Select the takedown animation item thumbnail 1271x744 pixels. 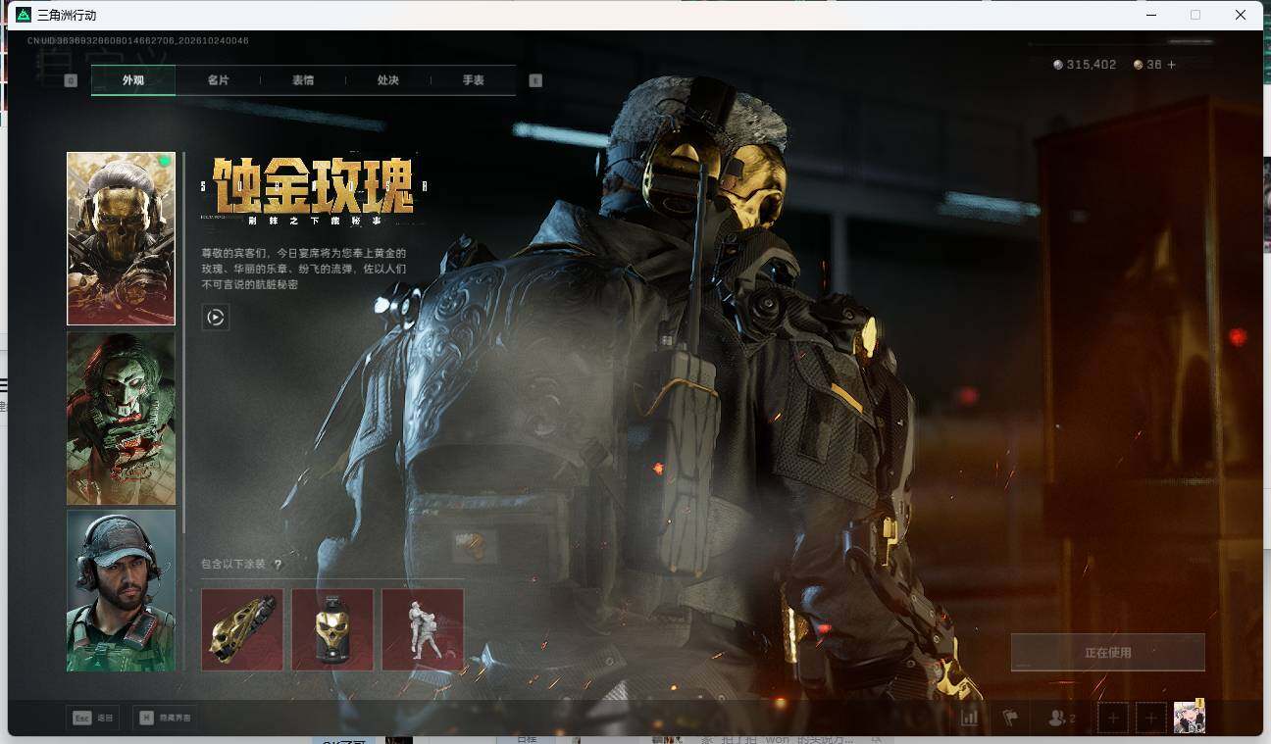point(423,629)
